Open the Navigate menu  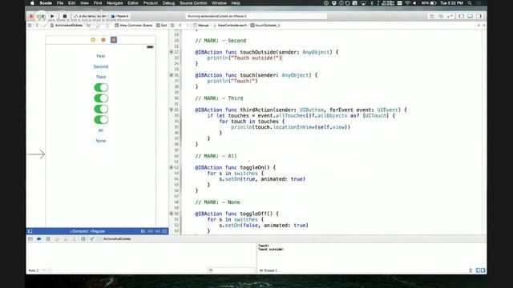[115, 3]
